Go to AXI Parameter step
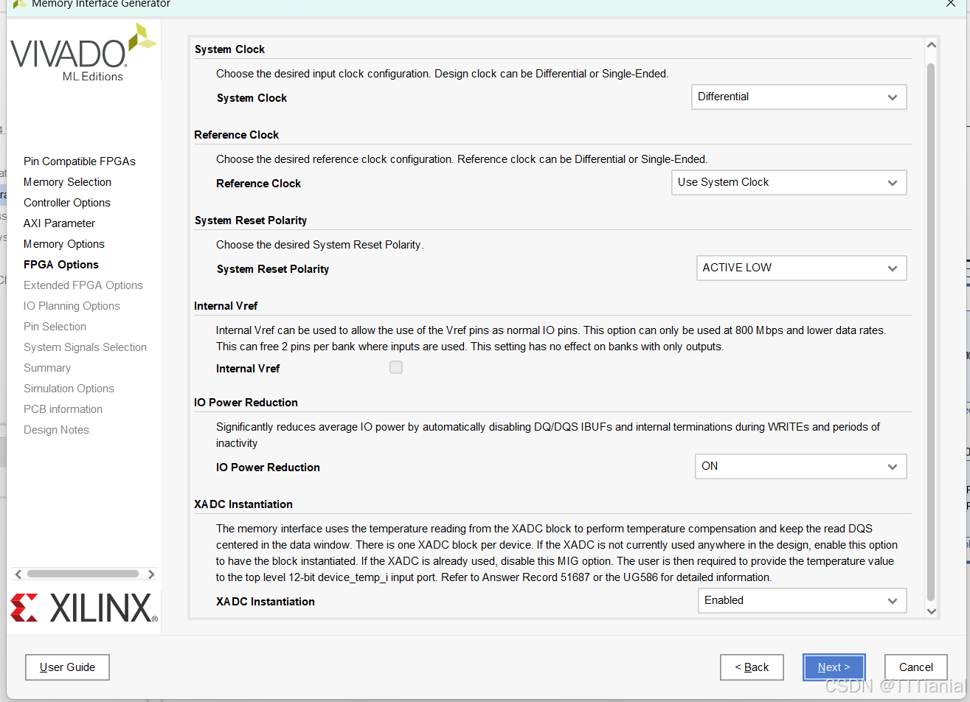This screenshot has width=970, height=702. pos(59,223)
